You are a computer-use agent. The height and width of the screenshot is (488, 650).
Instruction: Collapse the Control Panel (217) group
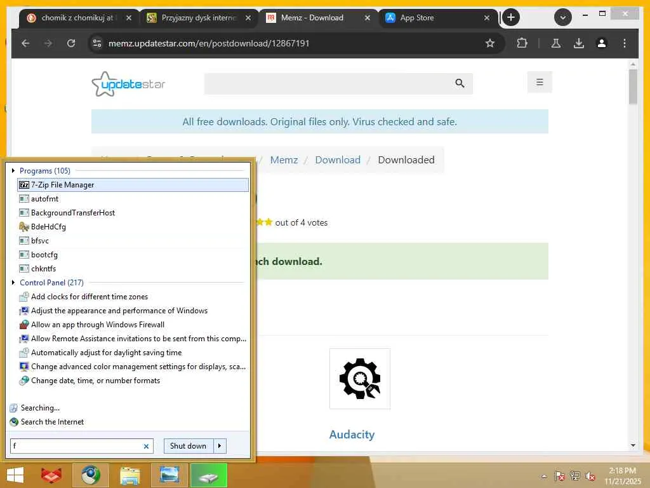[x=13, y=282]
